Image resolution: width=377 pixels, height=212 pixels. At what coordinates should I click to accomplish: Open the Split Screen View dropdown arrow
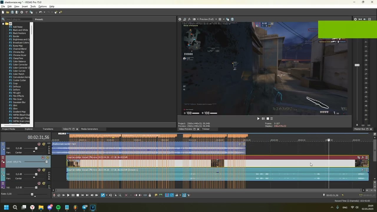(x=197, y=19)
